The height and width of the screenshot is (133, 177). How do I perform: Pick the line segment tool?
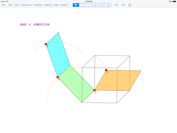(95, 5)
